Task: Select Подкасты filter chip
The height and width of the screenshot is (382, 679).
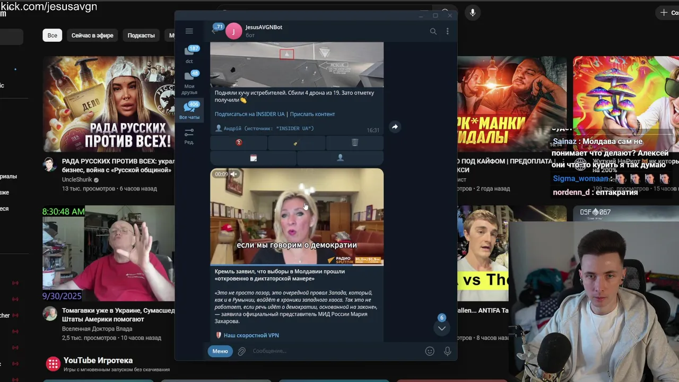Action: pos(141,36)
